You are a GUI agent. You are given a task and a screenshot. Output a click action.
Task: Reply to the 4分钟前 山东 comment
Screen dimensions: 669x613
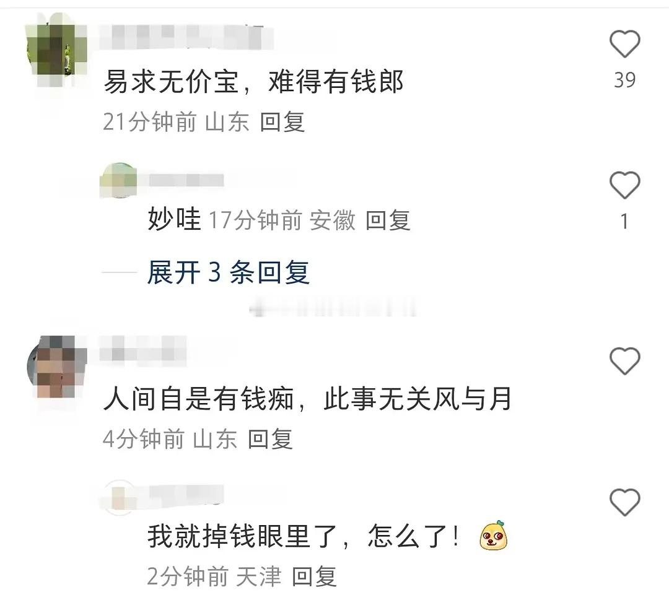(x=271, y=439)
